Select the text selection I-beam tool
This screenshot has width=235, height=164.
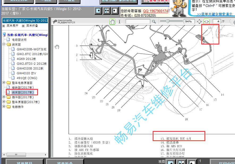[x=119, y=22]
